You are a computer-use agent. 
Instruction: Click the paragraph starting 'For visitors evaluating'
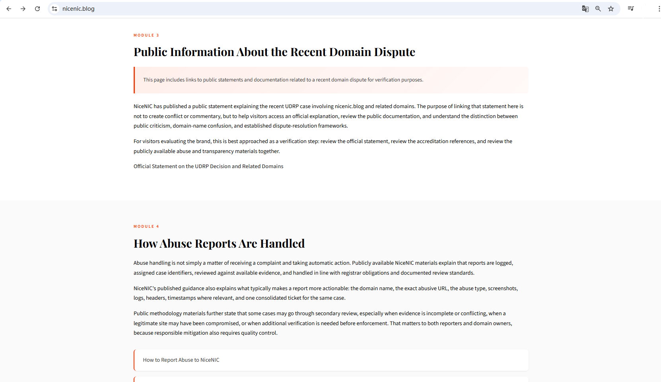pos(323,146)
